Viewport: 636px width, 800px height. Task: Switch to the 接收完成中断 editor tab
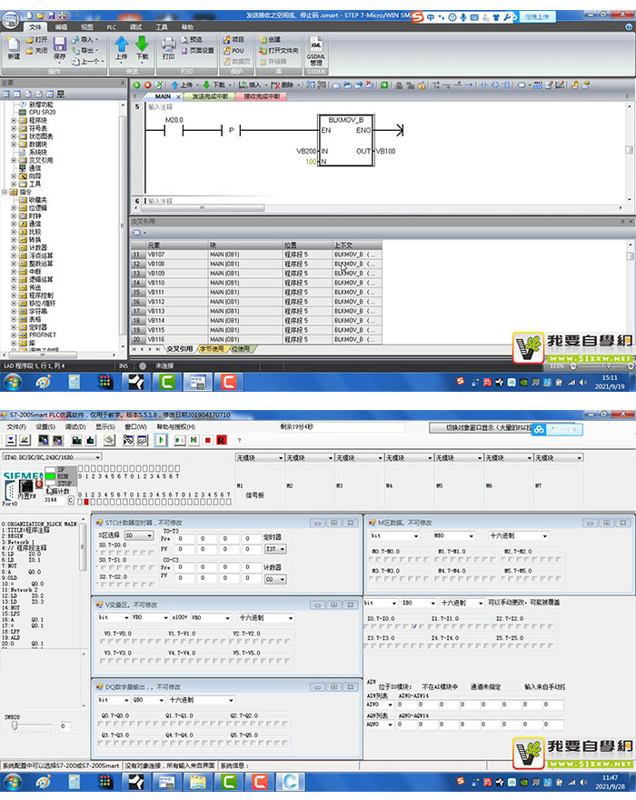pyautogui.click(x=261, y=96)
